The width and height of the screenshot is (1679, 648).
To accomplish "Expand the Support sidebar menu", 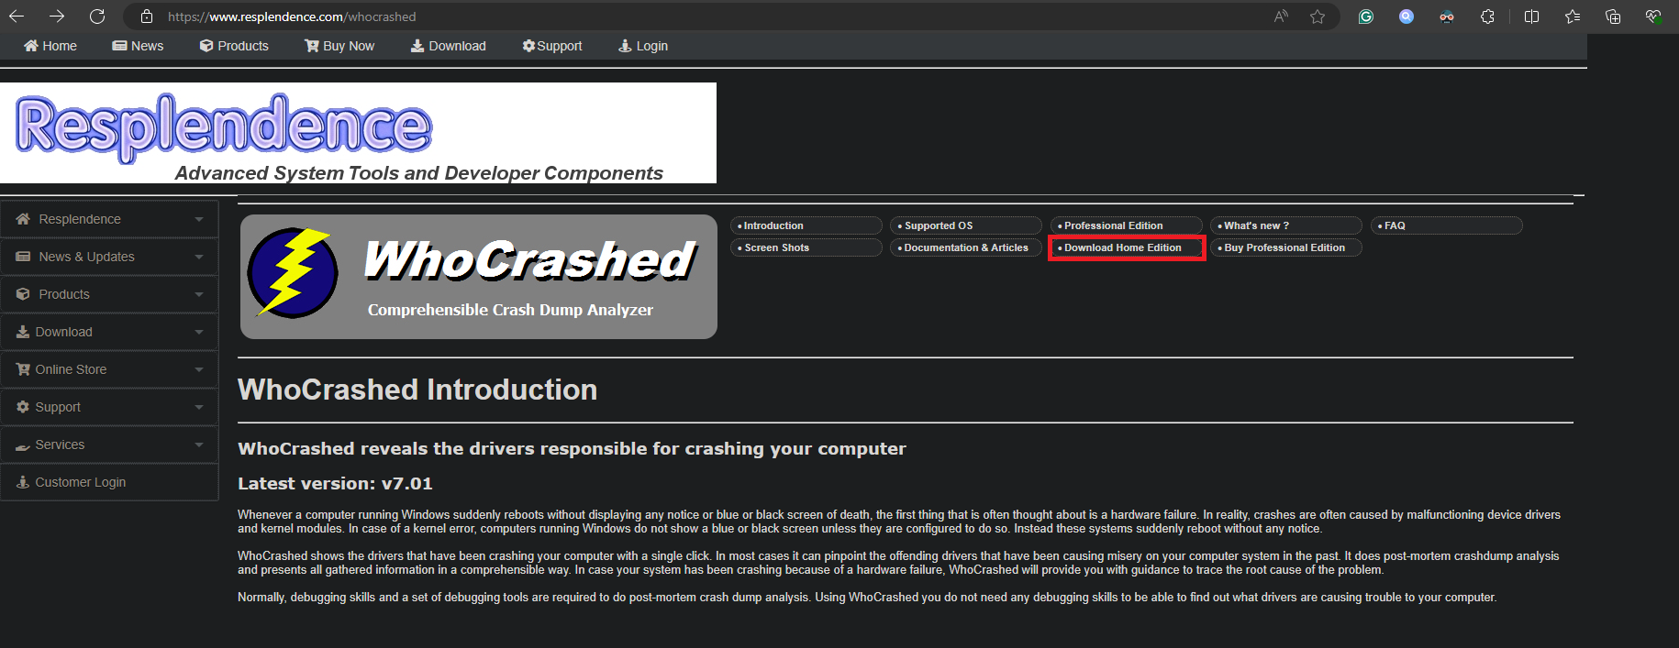I will coord(109,407).
